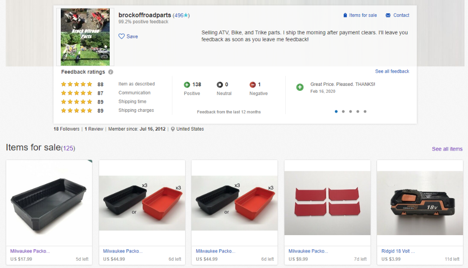The image size is (468, 268).
Task: Click the five stars next to 88
Action: (76, 84)
